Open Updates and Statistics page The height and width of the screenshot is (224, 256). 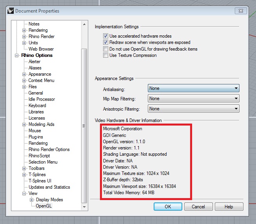[x=49, y=187]
